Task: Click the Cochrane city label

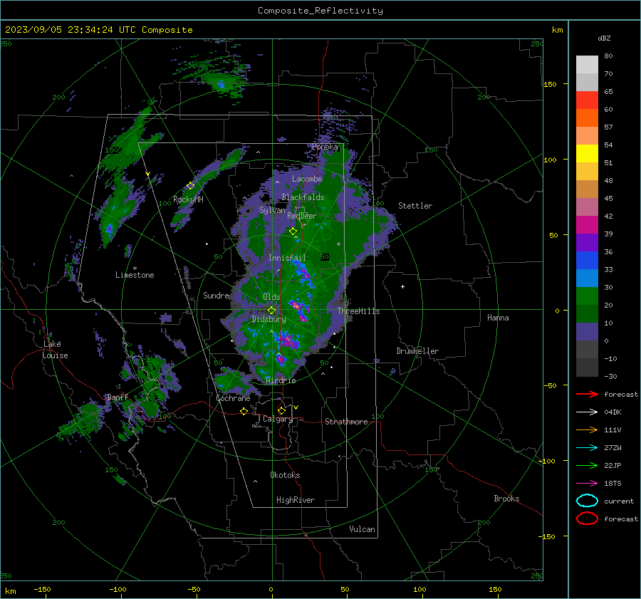Action: click(233, 398)
